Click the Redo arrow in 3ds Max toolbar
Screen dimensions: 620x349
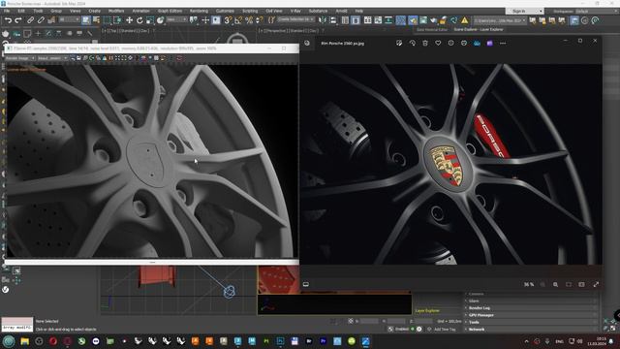18,20
